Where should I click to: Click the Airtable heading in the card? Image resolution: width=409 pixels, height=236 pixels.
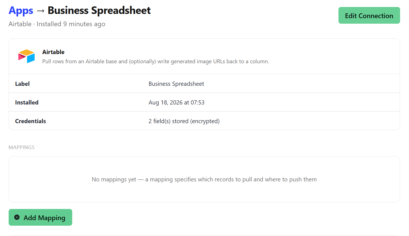point(53,52)
